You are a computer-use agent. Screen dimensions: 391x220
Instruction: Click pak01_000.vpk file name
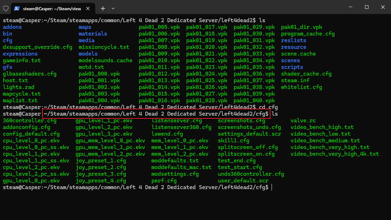[x=99, y=74]
